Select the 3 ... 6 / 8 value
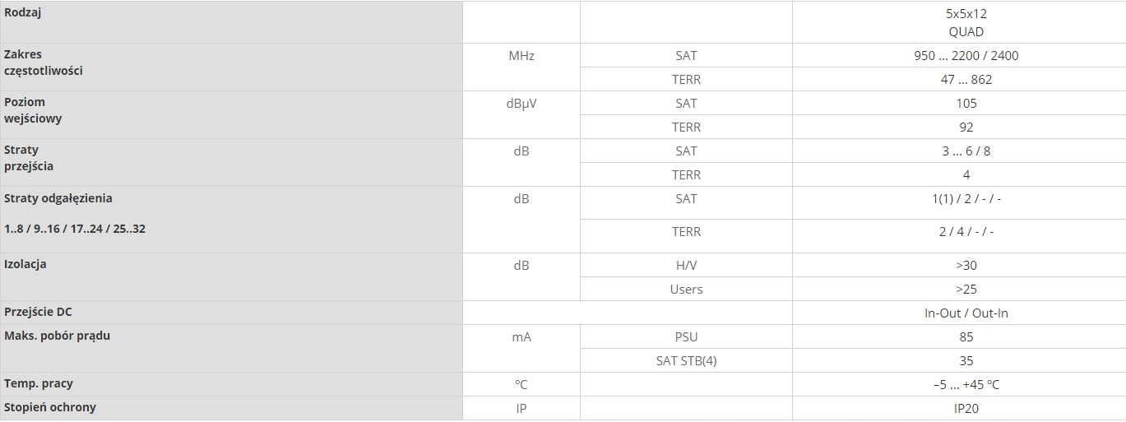 pyautogui.click(x=966, y=151)
